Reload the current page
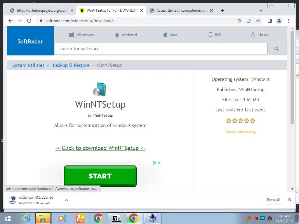 click(x=29, y=21)
